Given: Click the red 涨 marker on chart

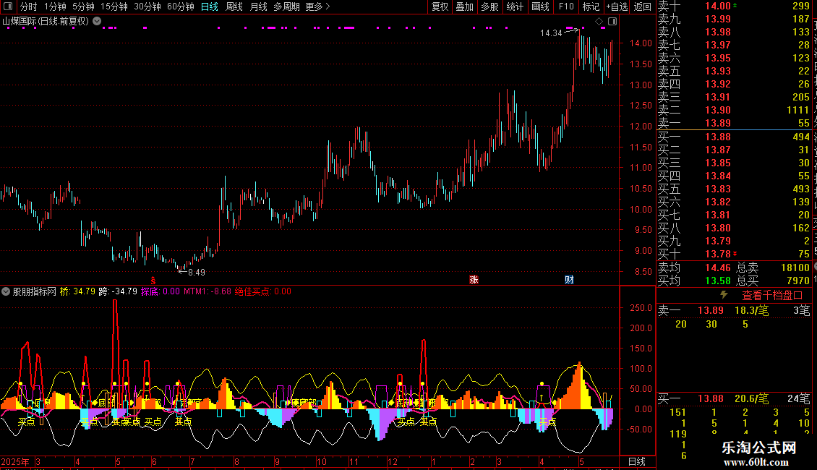Looking at the screenshot, I should coord(474,279).
